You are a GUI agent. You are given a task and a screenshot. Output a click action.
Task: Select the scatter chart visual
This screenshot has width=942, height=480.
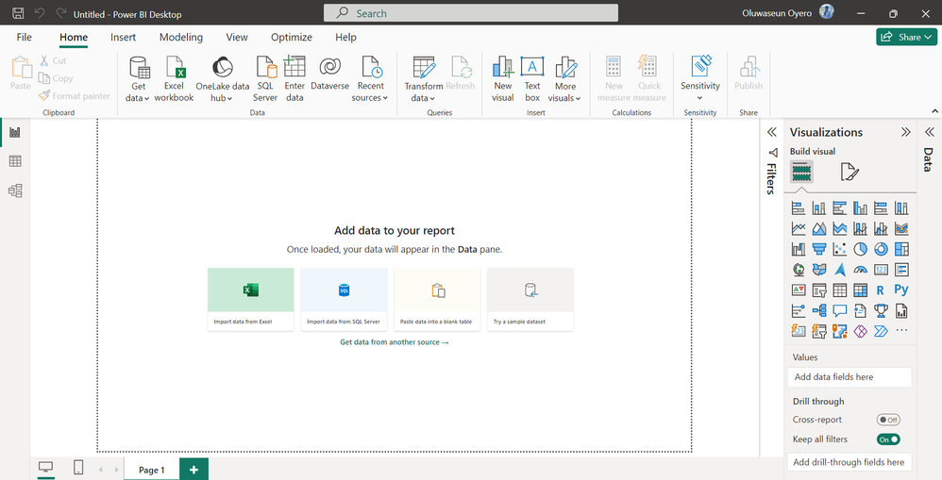click(x=840, y=249)
